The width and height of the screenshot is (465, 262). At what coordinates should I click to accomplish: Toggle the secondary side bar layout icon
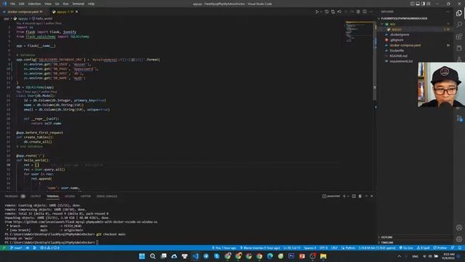tap(423, 4)
